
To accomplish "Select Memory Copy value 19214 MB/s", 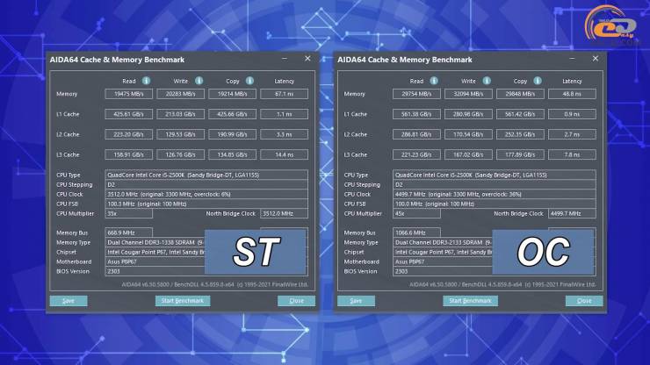I will click(x=232, y=94).
